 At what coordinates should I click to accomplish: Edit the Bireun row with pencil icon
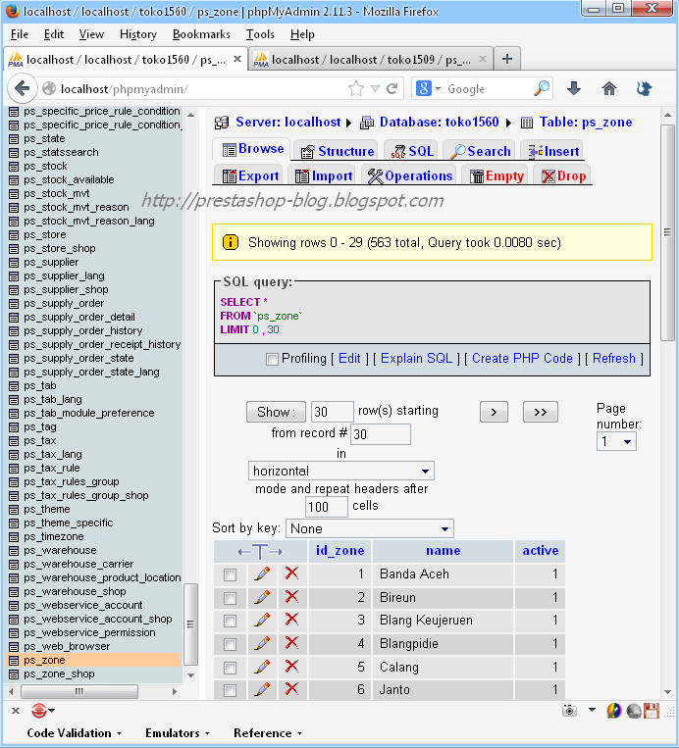[x=262, y=597]
